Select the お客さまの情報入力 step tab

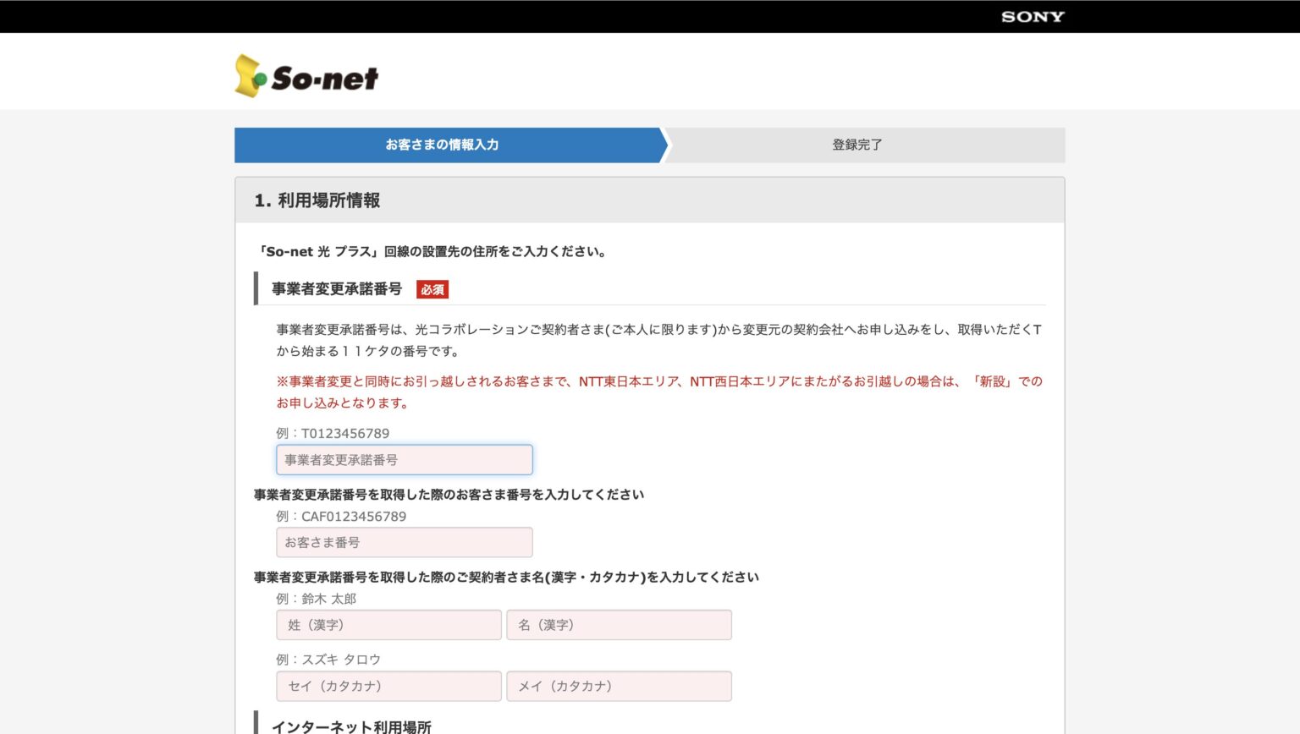coord(443,145)
